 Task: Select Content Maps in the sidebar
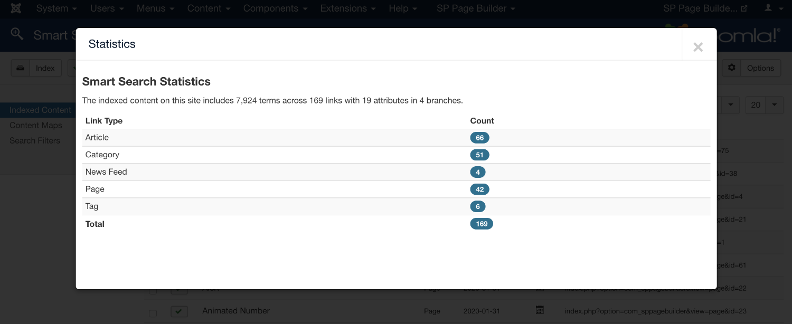tap(36, 125)
